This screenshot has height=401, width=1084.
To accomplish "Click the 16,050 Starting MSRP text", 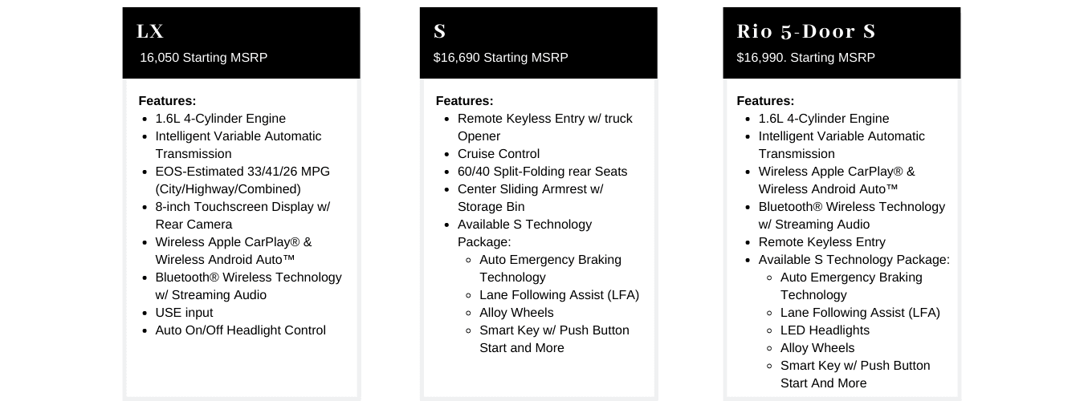I will click(x=204, y=58).
